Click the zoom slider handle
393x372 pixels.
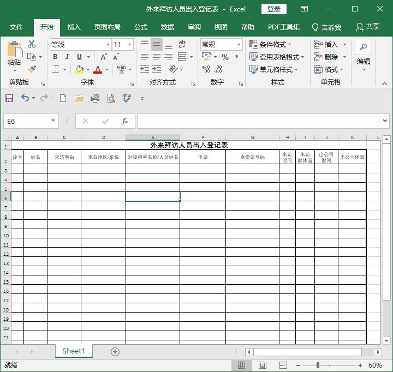tap(318, 365)
